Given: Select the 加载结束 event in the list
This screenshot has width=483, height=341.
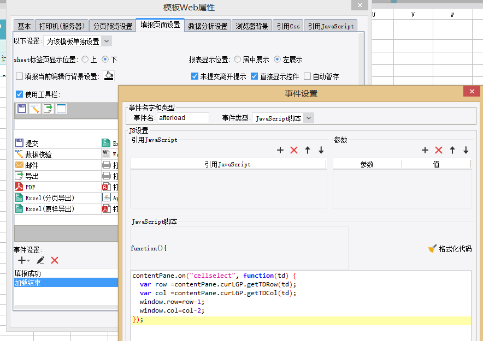Looking at the screenshot, I should point(66,283).
